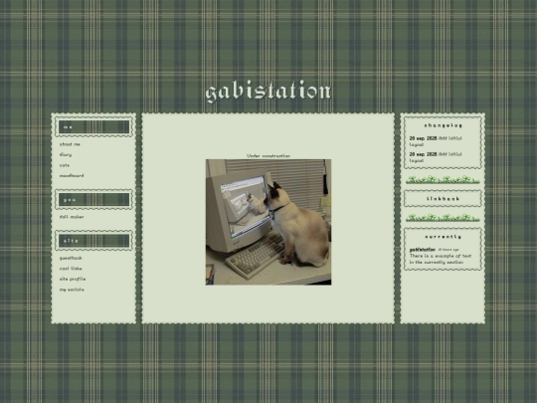The width and height of the screenshot is (537, 403).
Task: Open the "guestbook" link
Action: (71, 258)
